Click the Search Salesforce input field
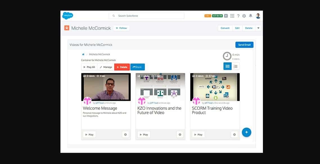Screen dimensions: 320x164 pyautogui.click(x=147, y=16)
